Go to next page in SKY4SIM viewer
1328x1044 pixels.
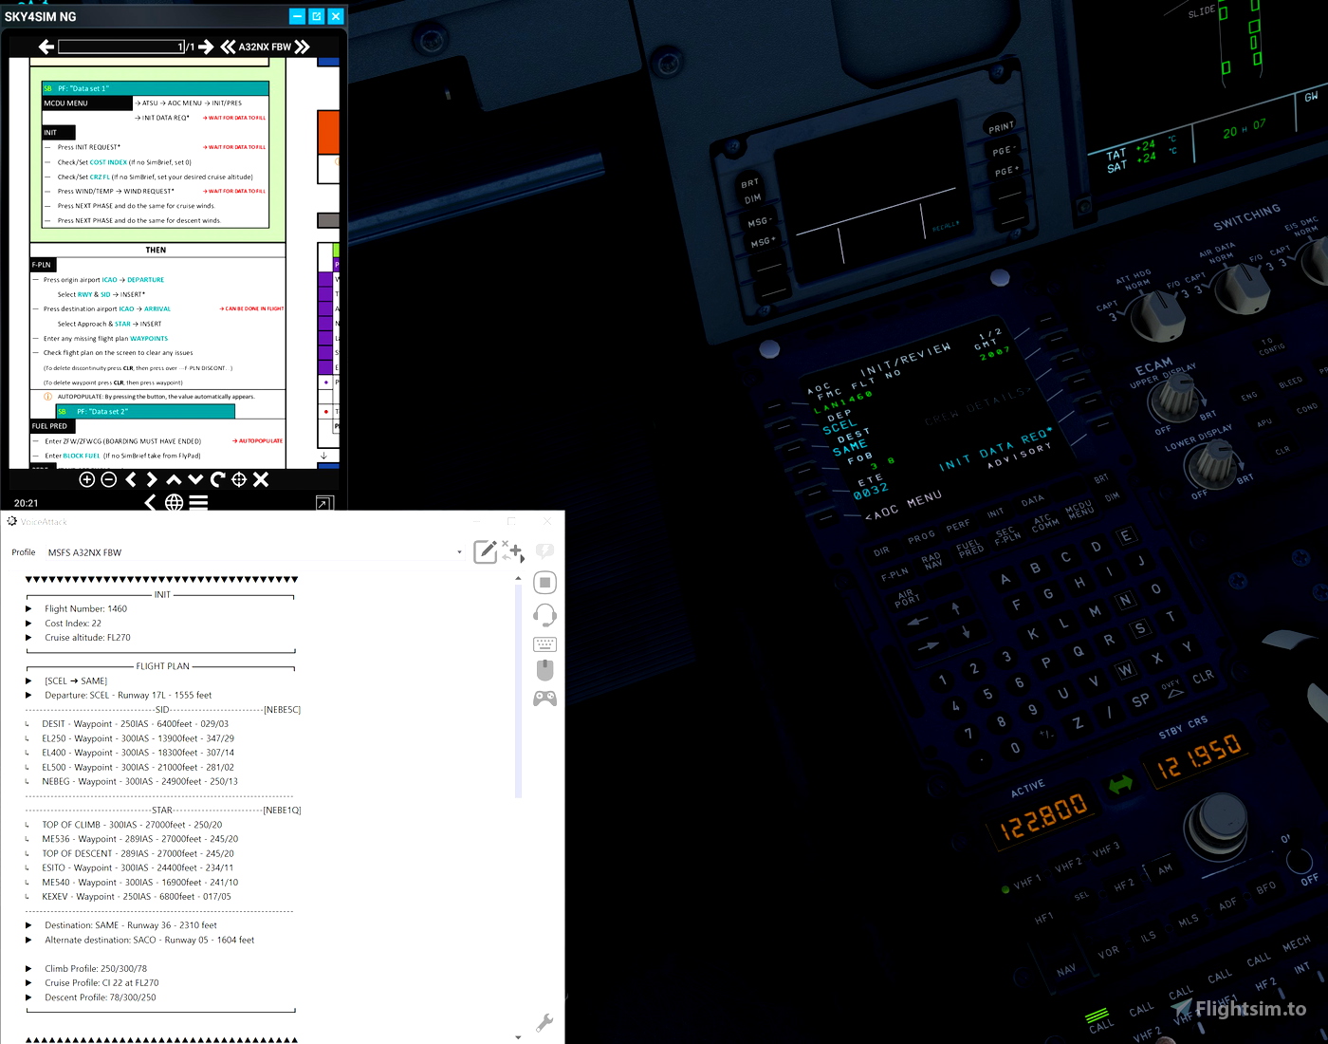[206, 47]
